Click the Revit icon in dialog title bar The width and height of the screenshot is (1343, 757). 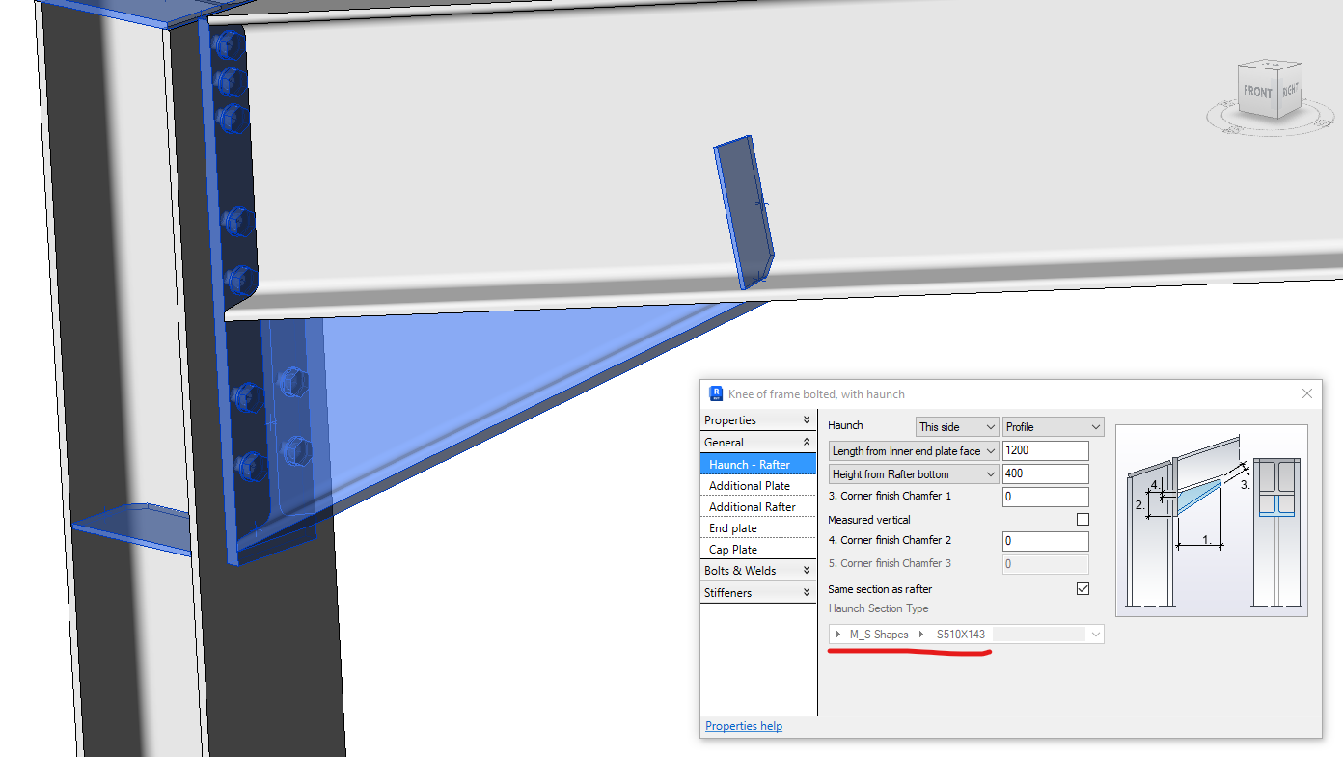tap(716, 393)
